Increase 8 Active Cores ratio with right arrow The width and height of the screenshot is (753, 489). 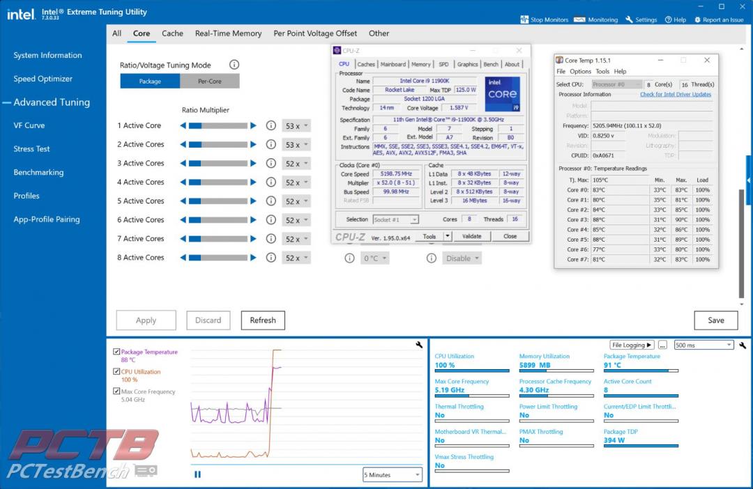(x=253, y=258)
